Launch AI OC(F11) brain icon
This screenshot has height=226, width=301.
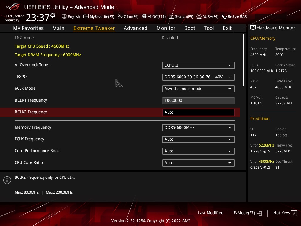click(x=144, y=16)
